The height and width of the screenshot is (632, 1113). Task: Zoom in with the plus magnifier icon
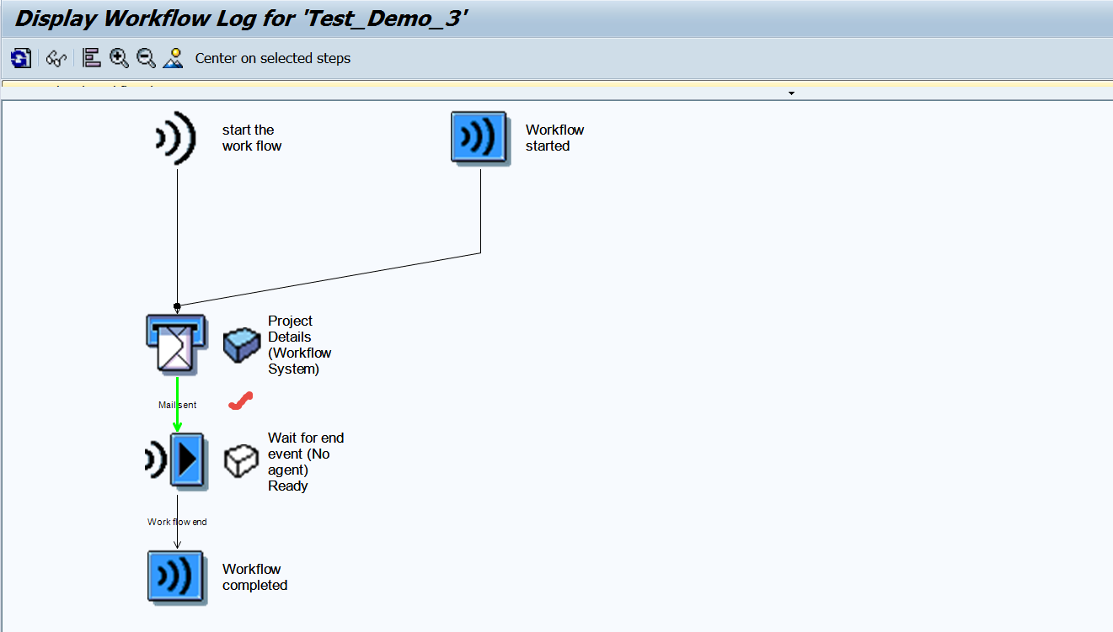coord(119,58)
